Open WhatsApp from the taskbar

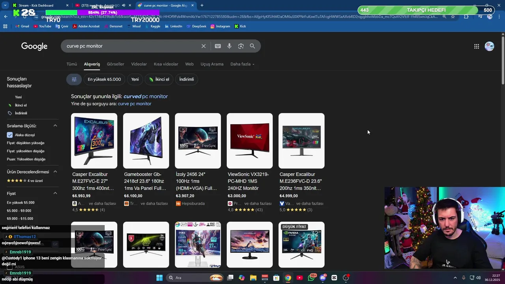pyautogui.click(x=311, y=278)
